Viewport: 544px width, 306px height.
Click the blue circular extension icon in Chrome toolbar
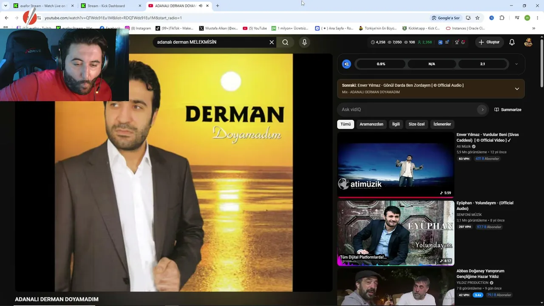(491, 18)
